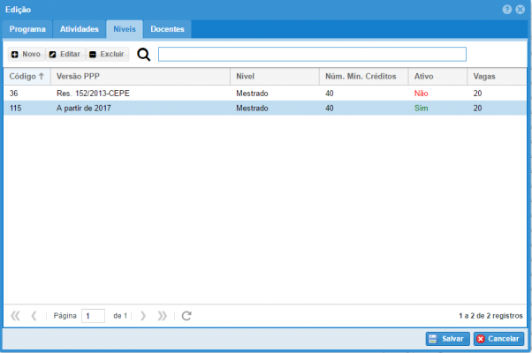This screenshot has height=353, width=532.
Task: Click the help question mark icon
Action: 507,9
